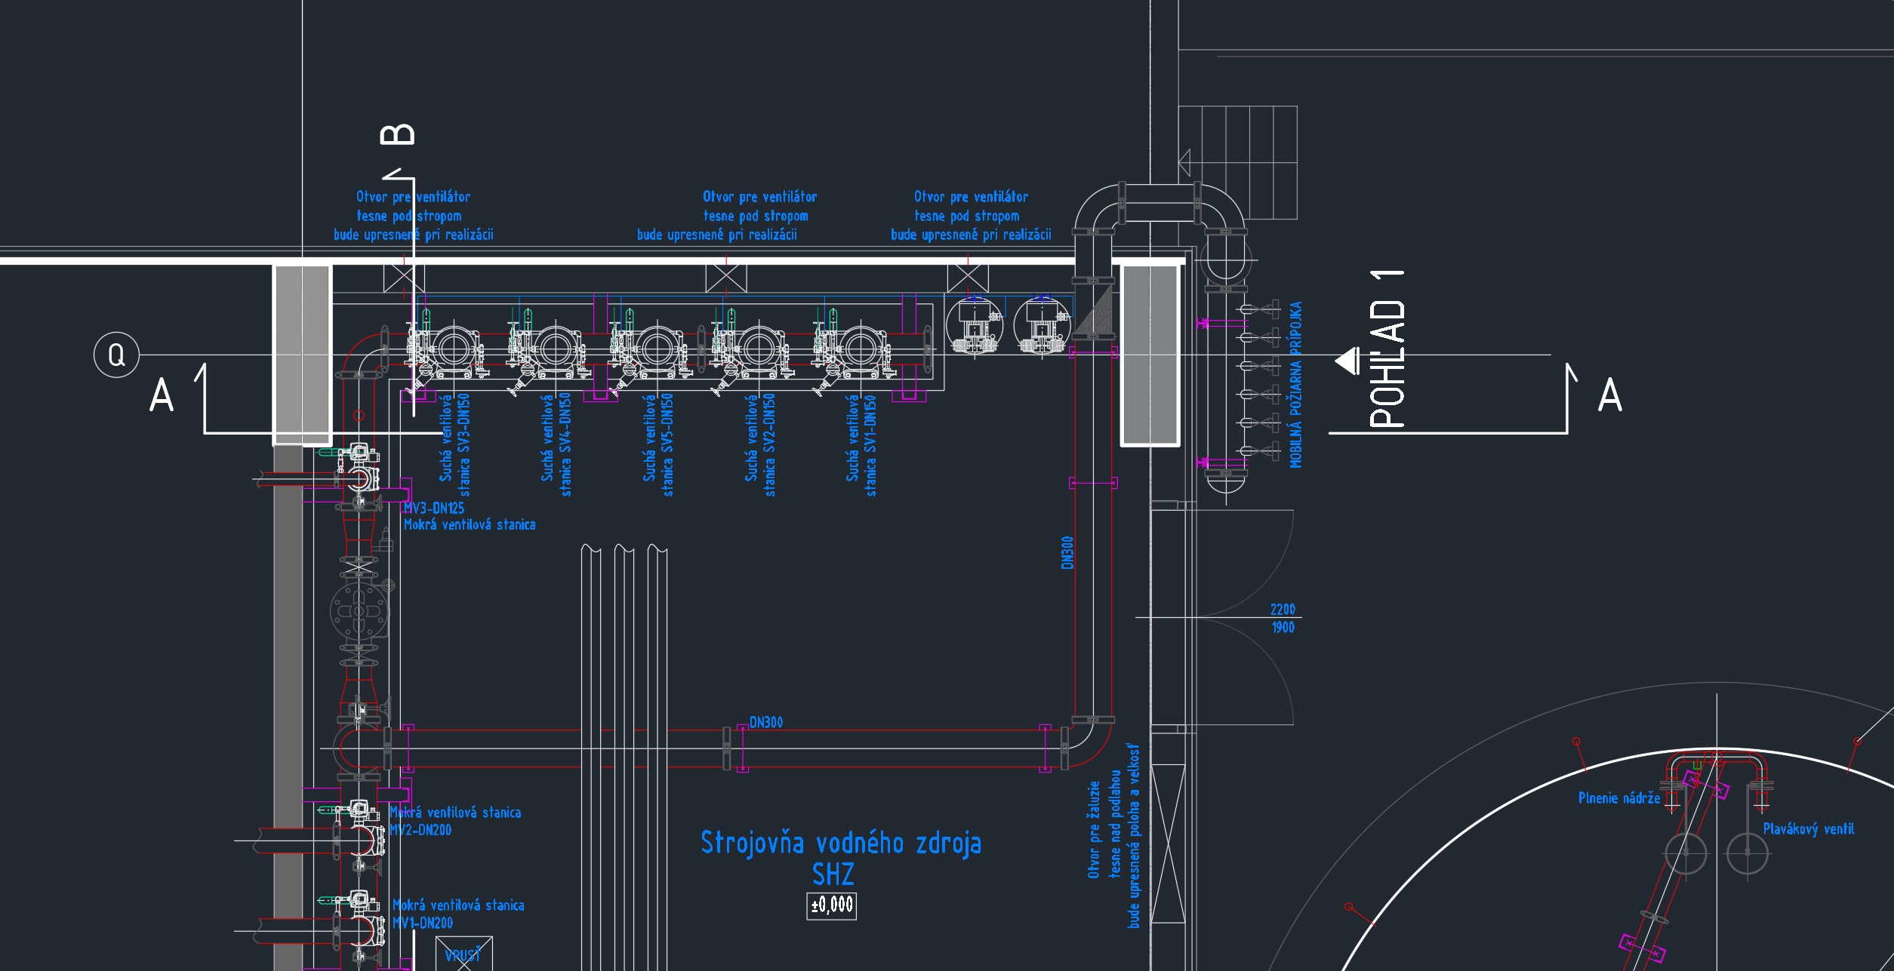Select the Strojovňa vodného zdroja room title
Viewport: 1894px width, 971px height.
pyautogui.click(x=840, y=843)
